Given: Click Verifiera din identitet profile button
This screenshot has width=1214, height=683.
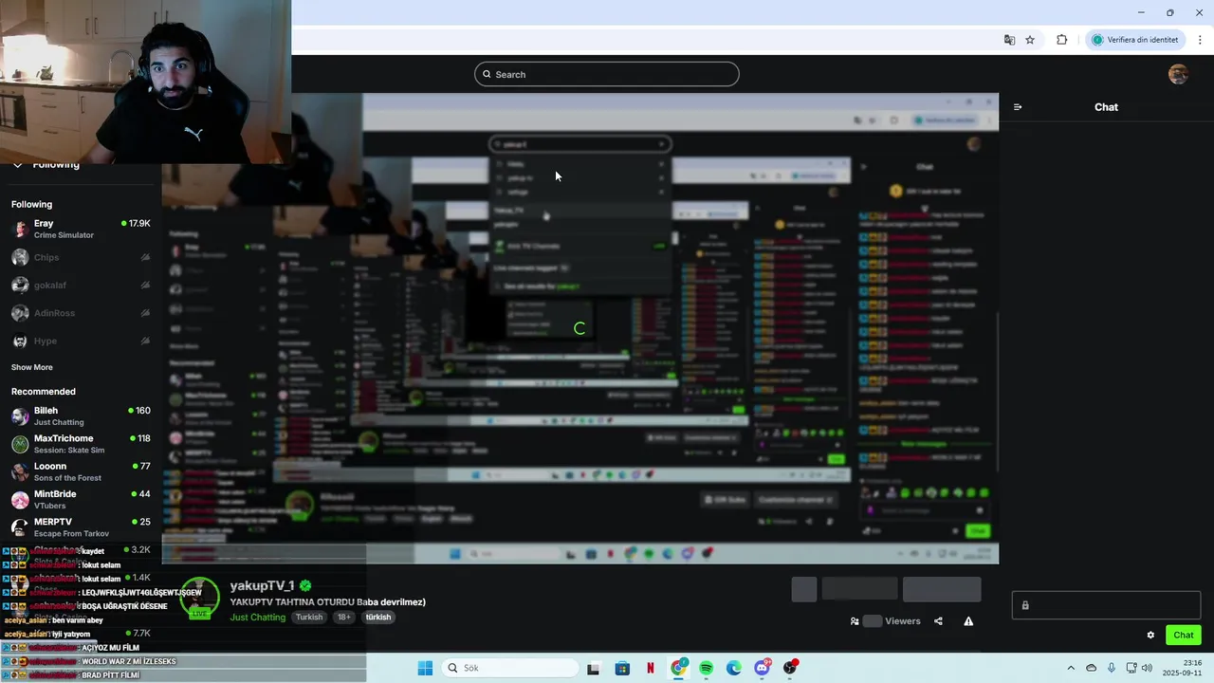Looking at the screenshot, I should [1135, 40].
